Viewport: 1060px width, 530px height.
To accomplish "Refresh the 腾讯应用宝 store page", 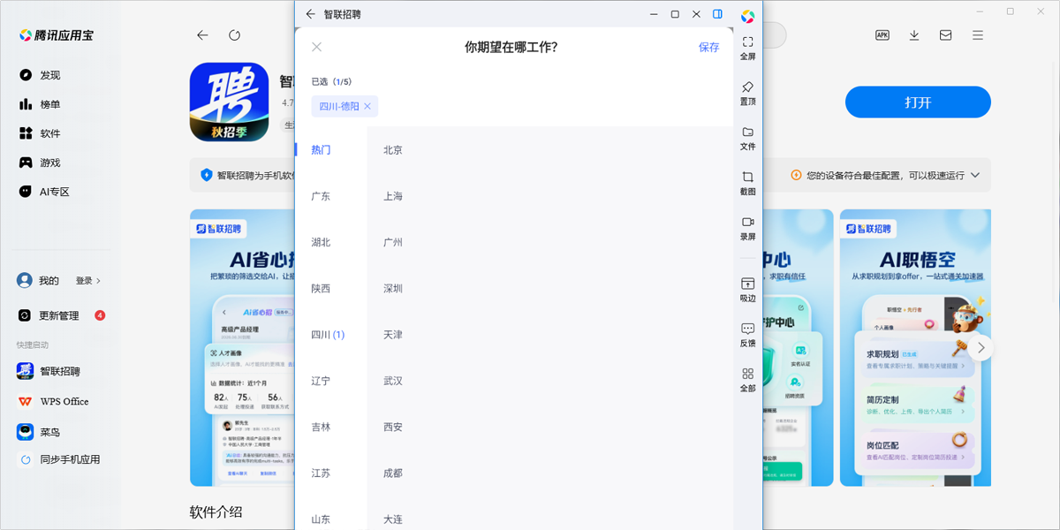I will 234,35.
